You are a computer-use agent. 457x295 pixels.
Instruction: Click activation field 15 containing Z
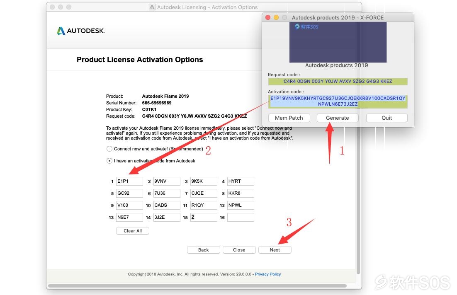[x=204, y=217]
